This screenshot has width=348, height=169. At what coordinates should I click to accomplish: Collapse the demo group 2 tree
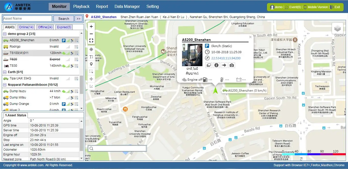click(5, 34)
